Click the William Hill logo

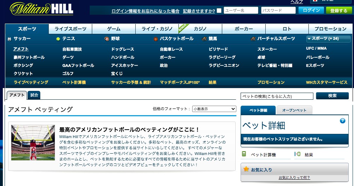point(41,9)
